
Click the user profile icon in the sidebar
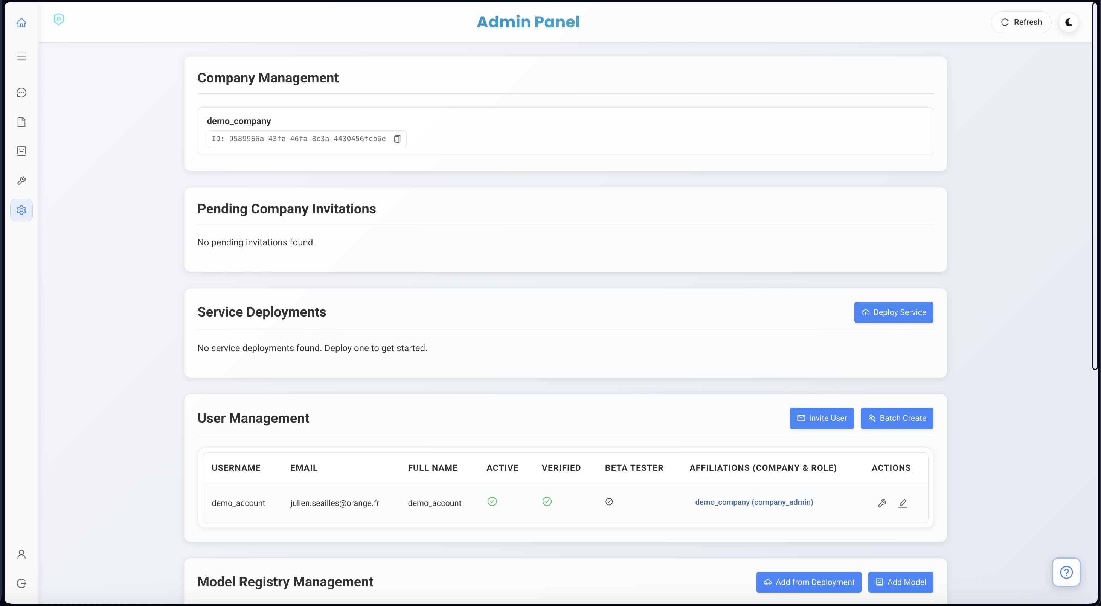tap(21, 553)
